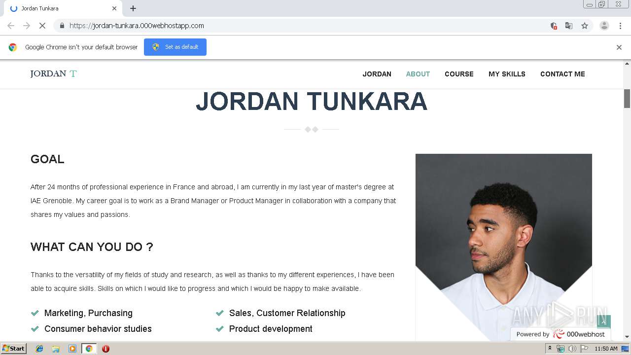Open the MY SKILLS navigation item
631x355 pixels.
pos(507,74)
